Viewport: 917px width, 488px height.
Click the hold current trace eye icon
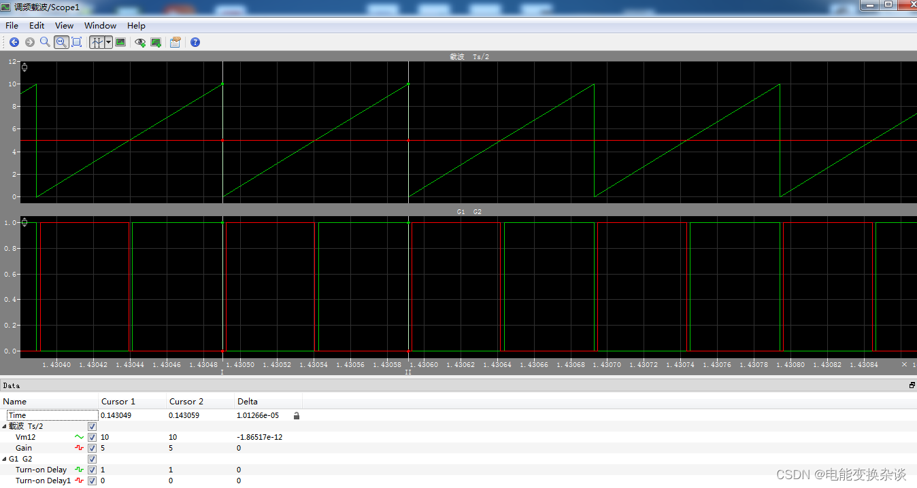[140, 42]
